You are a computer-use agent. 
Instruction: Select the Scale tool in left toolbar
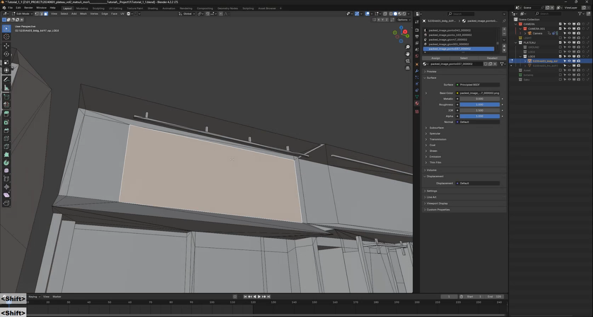point(6,62)
